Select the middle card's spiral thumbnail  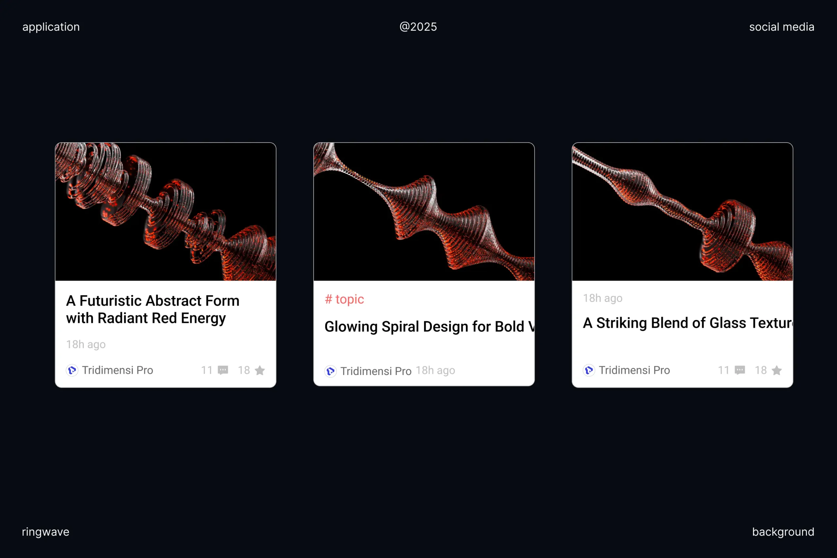click(x=424, y=212)
